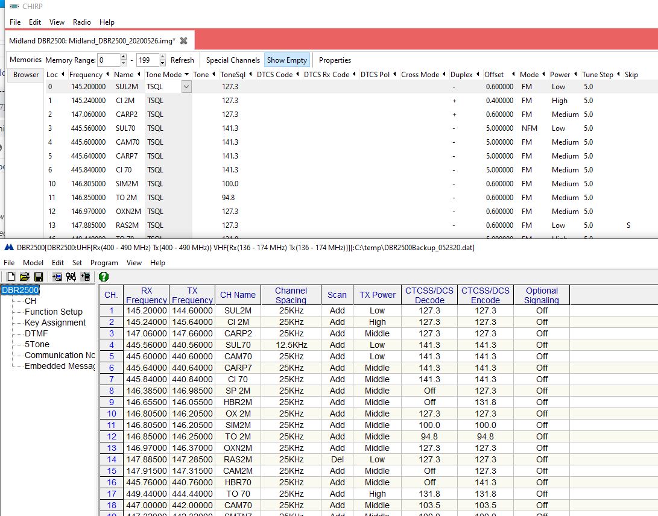Click the Properties button
The image size is (658, 516).
coord(335,60)
